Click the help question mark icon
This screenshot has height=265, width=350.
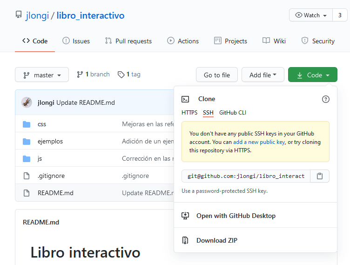tap(326, 99)
